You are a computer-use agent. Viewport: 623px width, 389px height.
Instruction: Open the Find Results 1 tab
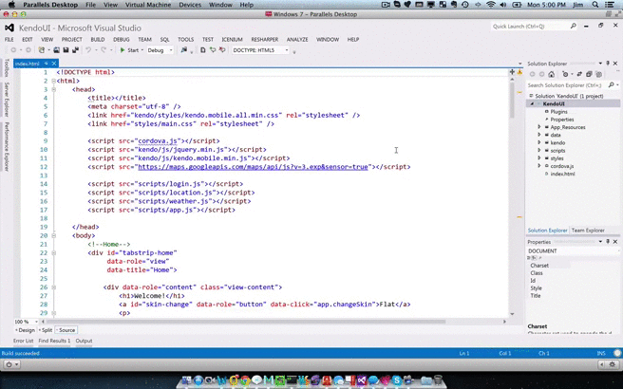(x=54, y=341)
